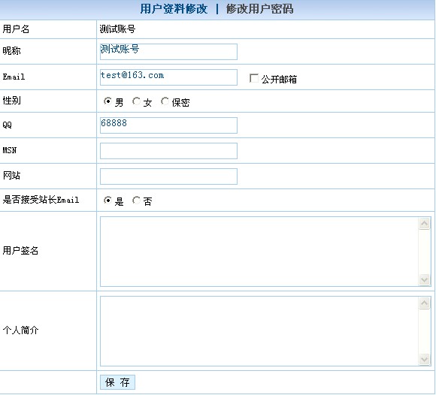436x395 pixels.
Task: Click the 用户签名 scroll up arrow
Action: tap(424, 224)
